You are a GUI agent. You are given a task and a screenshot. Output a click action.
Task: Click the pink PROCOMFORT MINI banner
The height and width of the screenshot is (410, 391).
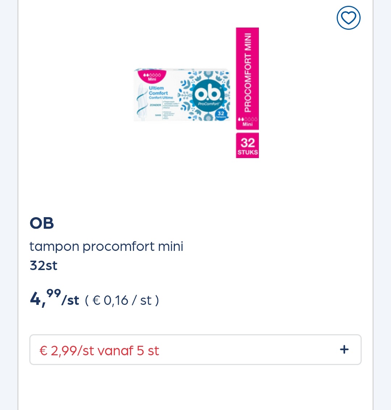pyautogui.click(x=247, y=73)
